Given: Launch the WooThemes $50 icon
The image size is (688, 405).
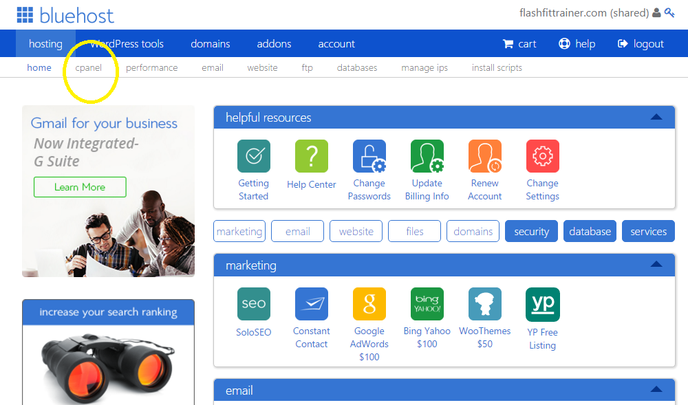Looking at the screenshot, I should 485,304.
